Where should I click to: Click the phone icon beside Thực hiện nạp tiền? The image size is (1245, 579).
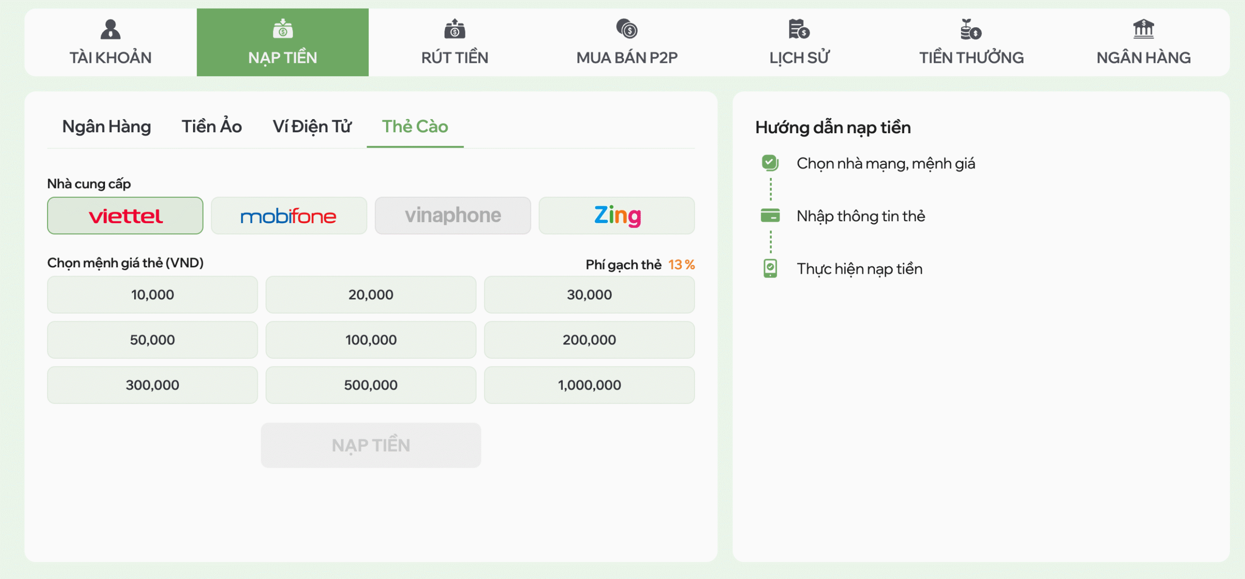[x=770, y=268]
